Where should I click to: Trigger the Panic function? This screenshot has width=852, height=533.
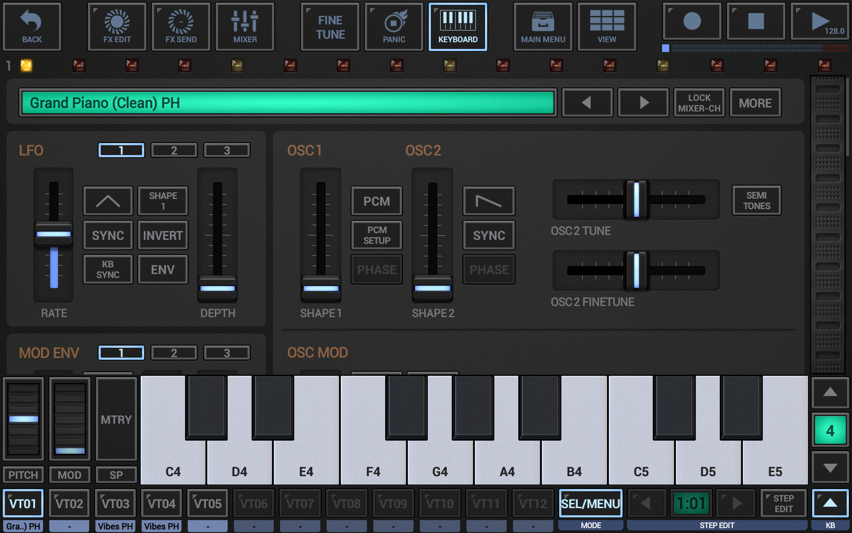(x=393, y=27)
